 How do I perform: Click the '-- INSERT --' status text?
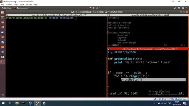[x=115, y=45]
